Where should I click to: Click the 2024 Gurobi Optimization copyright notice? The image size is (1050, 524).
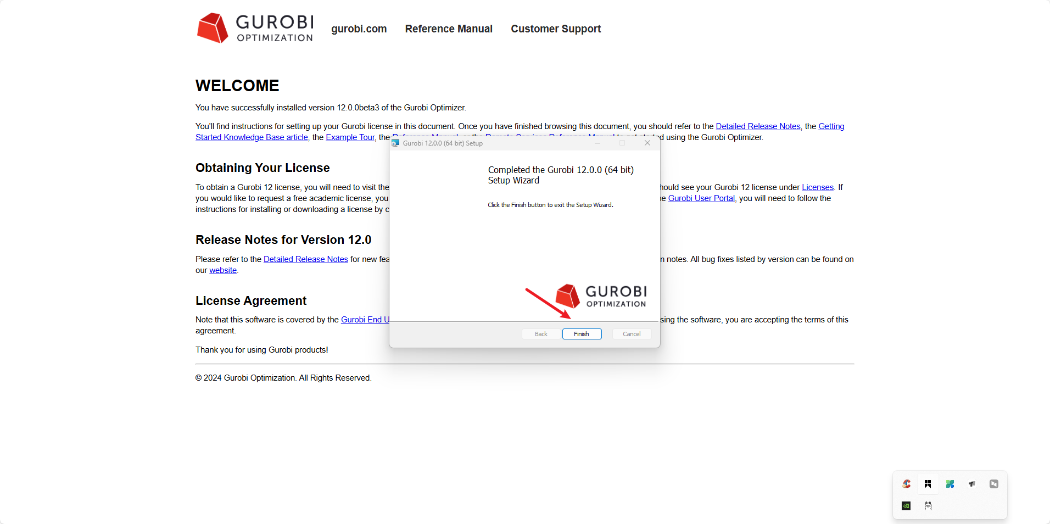coord(283,378)
